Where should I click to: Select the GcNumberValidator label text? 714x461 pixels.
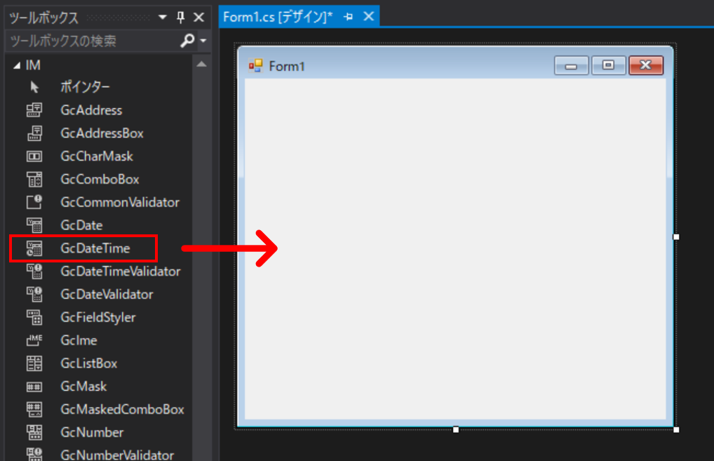117,455
